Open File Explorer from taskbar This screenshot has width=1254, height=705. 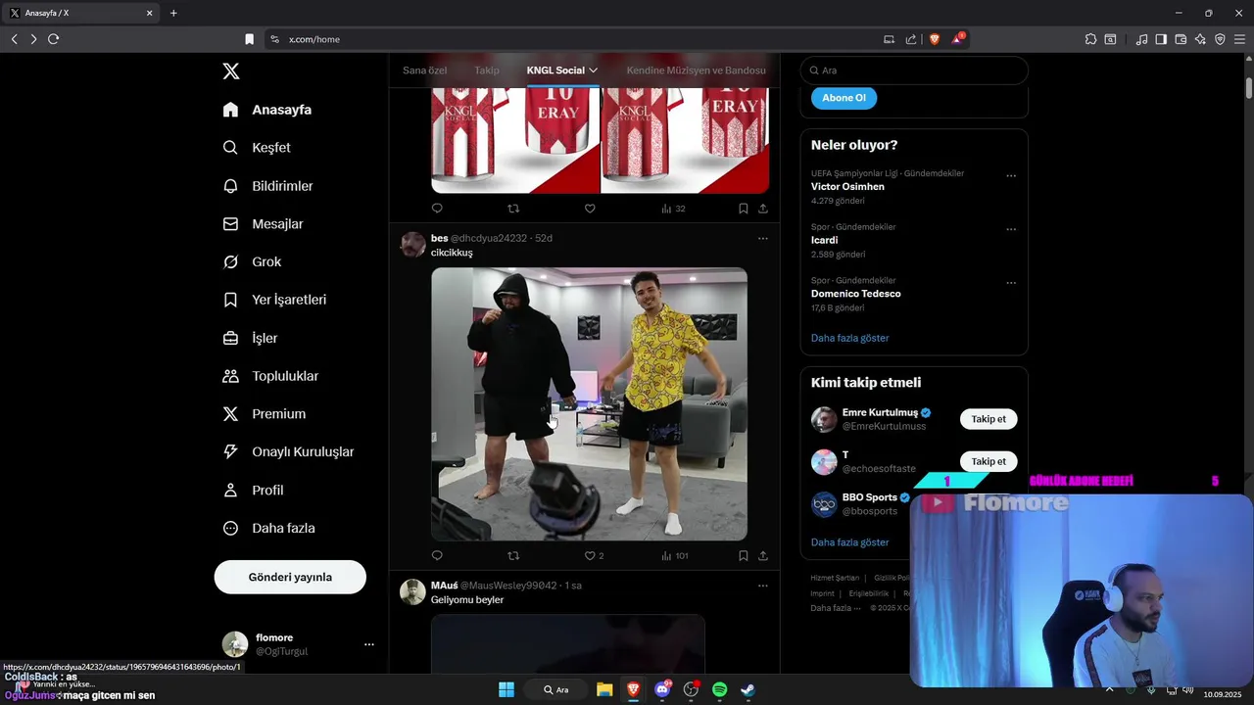[604, 689]
